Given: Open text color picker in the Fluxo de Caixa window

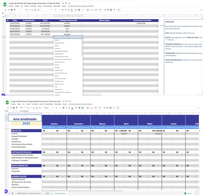Looking at the screenshot, I should coord(72,108).
